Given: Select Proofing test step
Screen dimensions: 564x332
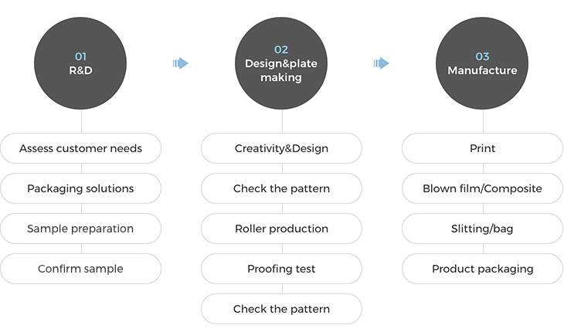Looking at the screenshot, I should pyautogui.click(x=282, y=269).
